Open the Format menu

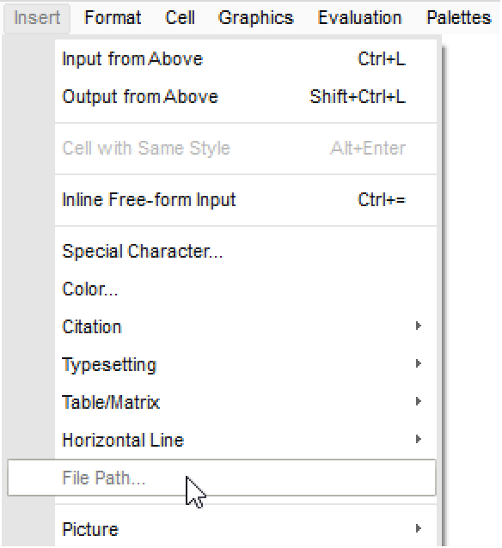[x=113, y=18]
